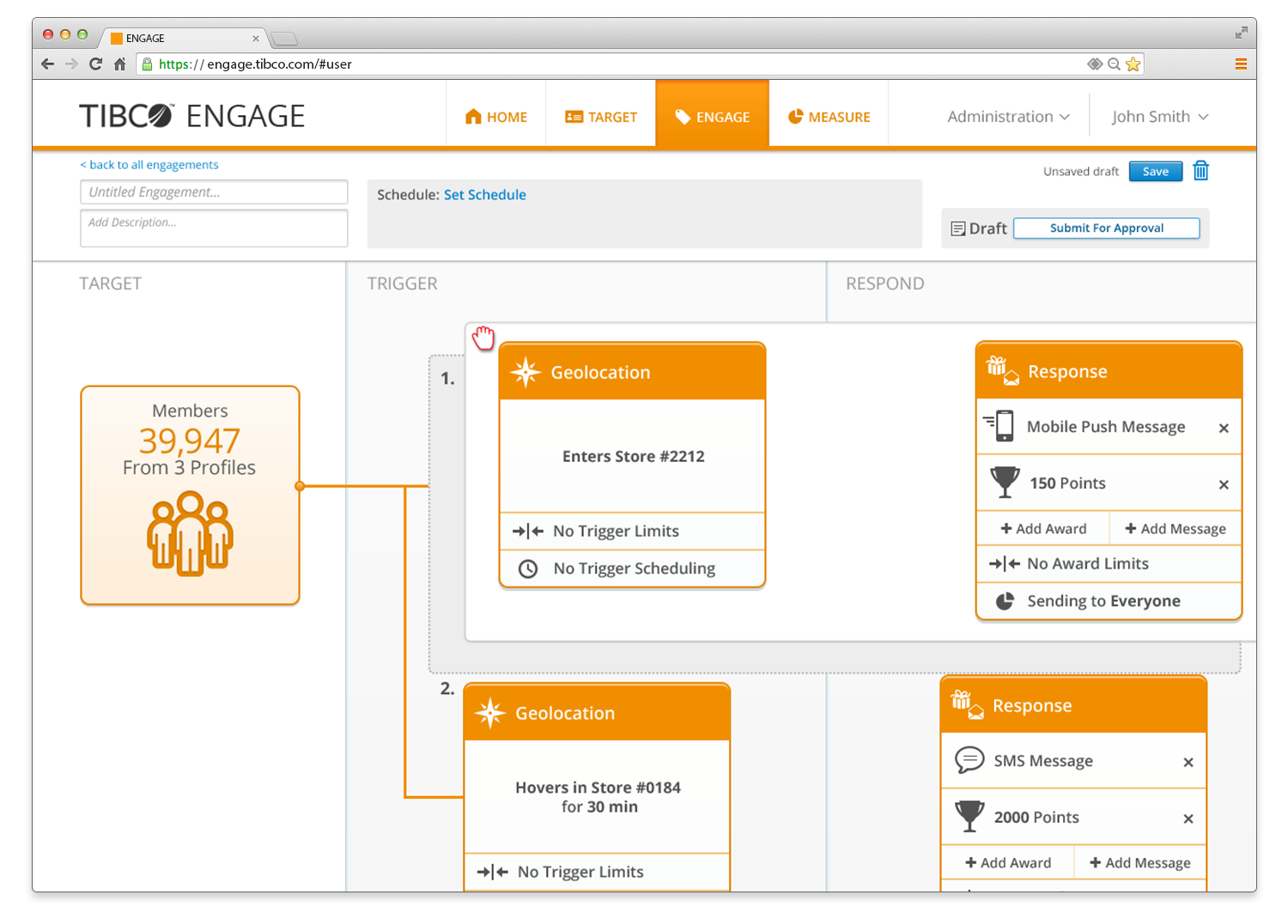
Task: Click the 39,947 members count
Action: (x=190, y=441)
